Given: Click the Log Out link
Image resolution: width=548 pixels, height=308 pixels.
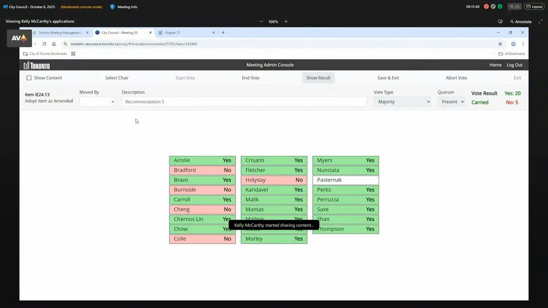Looking at the screenshot, I should pos(515,65).
